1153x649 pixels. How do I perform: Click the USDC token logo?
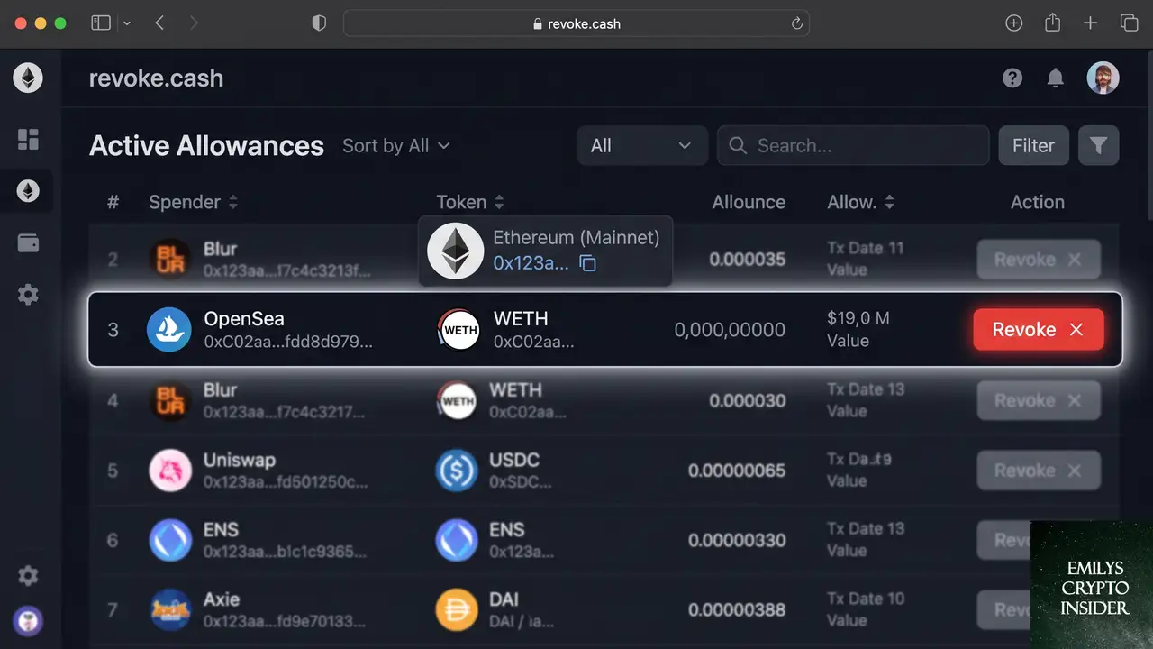point(457,471)
